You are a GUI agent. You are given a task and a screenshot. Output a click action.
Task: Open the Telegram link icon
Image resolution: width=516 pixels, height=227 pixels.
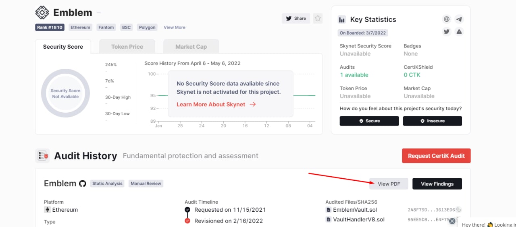[x=459, y=19]
